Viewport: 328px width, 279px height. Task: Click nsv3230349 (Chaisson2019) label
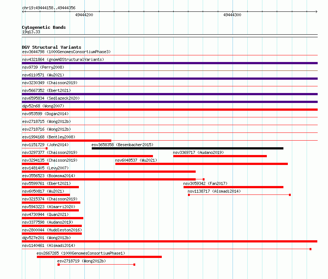50,83
